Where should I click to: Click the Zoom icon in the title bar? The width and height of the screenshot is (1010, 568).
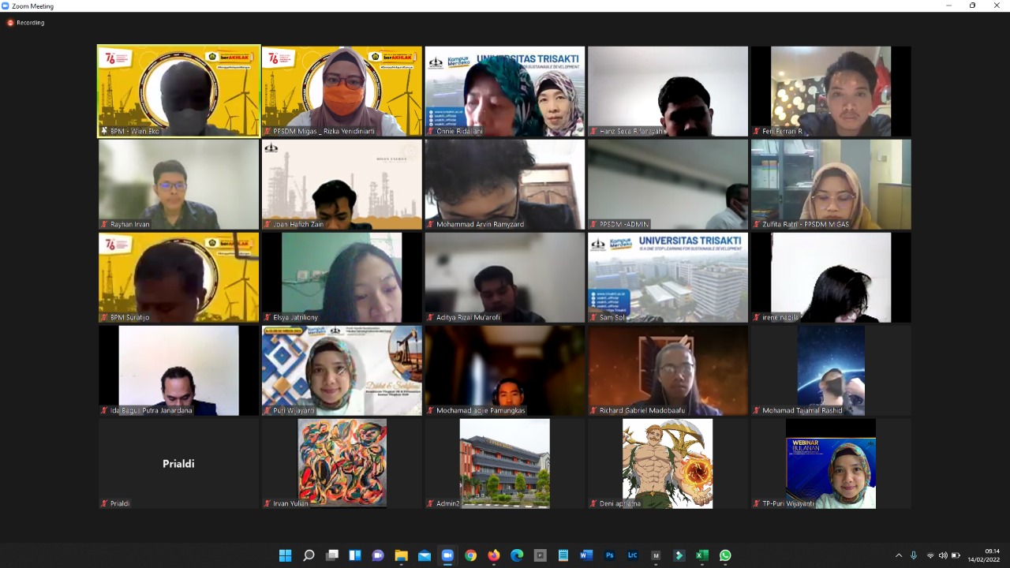[x=6, y=6]
